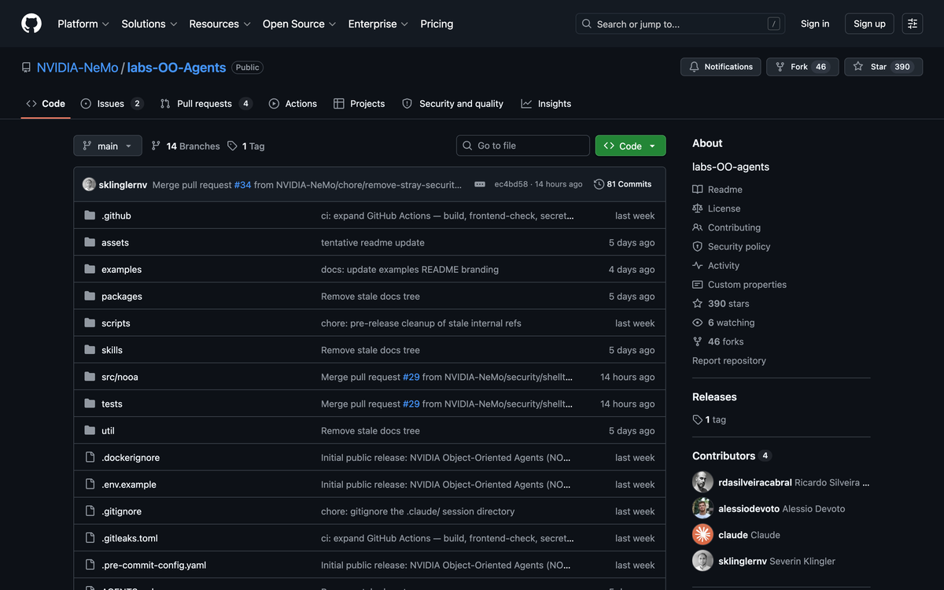Open sklinglernv avatar in the commit bar

[89, 184]
